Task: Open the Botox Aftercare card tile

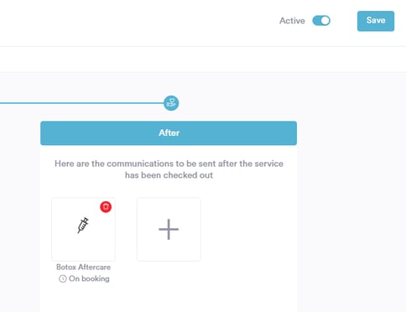Action: 83,229
